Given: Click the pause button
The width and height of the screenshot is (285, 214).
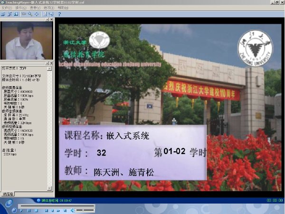Looking at the screenshot, I should click(x=29, y=211).
